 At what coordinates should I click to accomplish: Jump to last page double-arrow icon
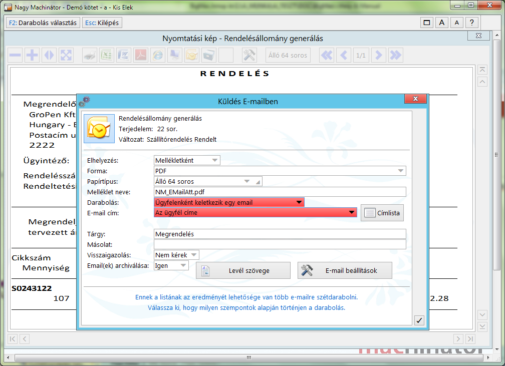tap(395, 55)
